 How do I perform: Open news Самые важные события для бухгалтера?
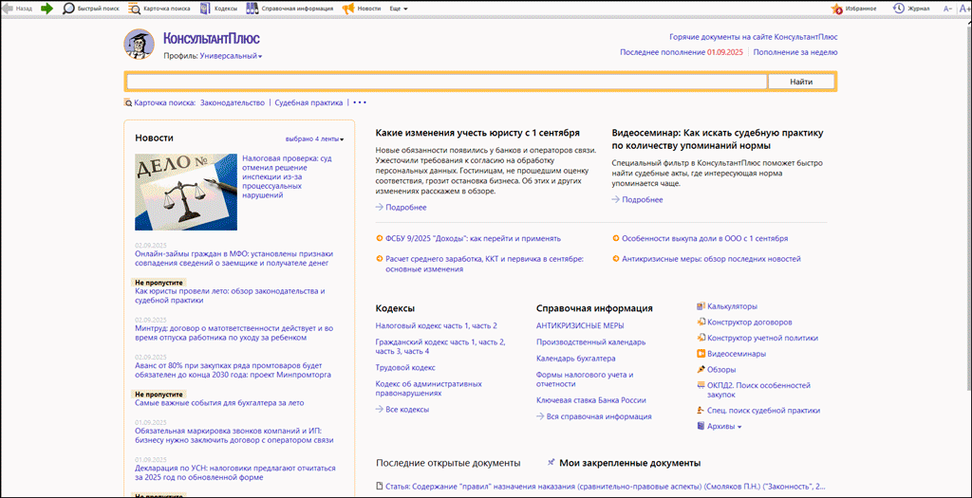[x=219, y=402]
